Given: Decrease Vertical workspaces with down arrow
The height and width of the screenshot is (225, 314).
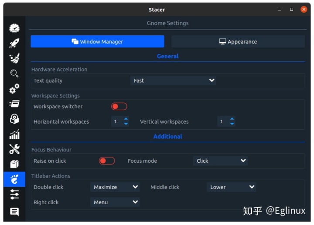Looking at the screenshot, I should click(232, 124).
